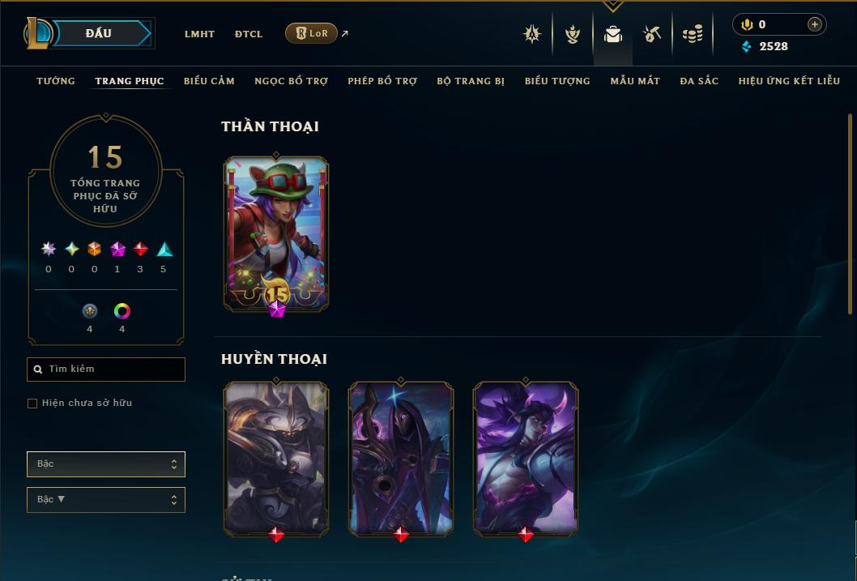Image resolution: width=857 pixels, height=581 pixels.
Task: Click the Mythic pink gem tier icon
Action: 117,250
